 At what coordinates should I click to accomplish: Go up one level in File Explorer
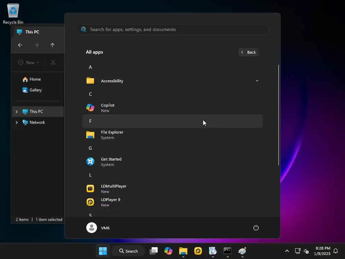coord(52,45)
